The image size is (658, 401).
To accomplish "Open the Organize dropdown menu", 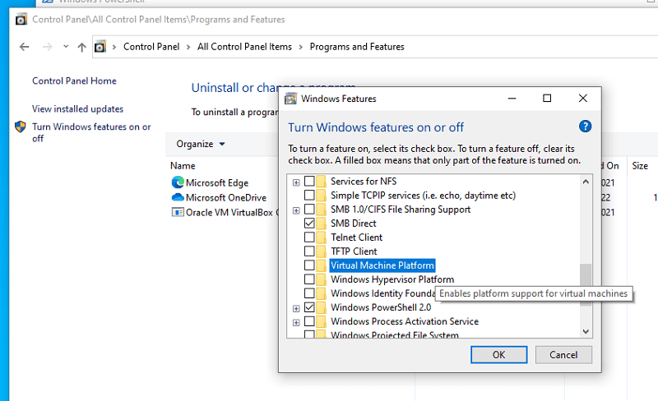I will (x=201, y=144).
